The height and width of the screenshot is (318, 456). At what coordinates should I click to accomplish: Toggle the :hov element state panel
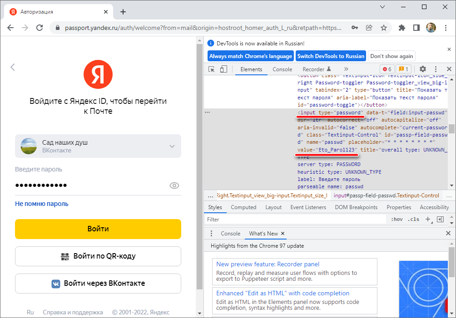tap(397, 220)
